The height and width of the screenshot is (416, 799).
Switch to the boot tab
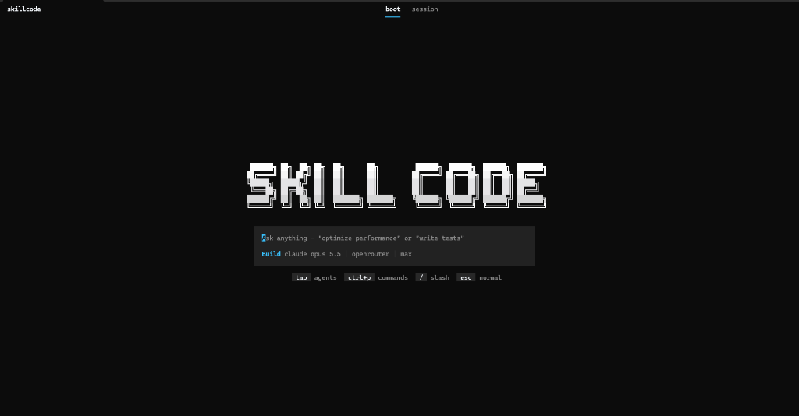point(393,9)
